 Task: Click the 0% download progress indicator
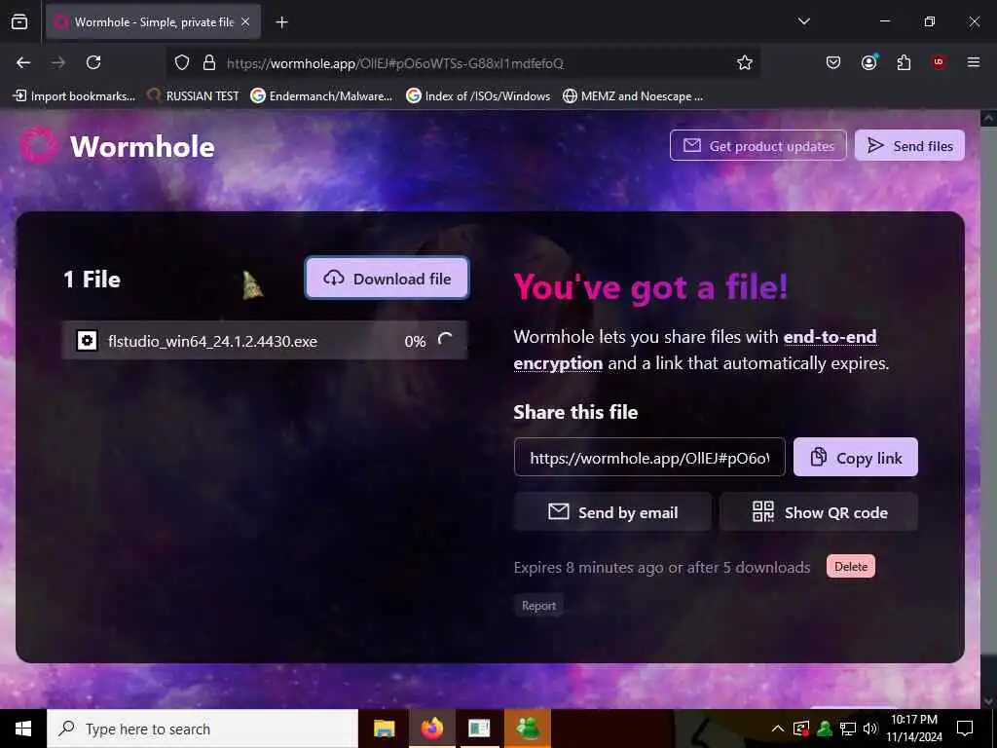[x=415, y=342]
